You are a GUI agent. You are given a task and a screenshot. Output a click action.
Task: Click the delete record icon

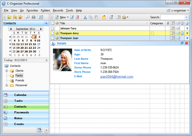78,17
